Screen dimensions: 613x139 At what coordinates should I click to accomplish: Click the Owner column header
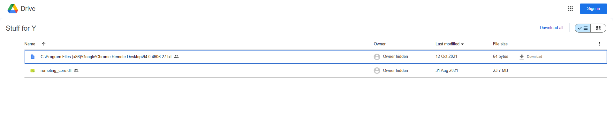[x=380, y=44]
